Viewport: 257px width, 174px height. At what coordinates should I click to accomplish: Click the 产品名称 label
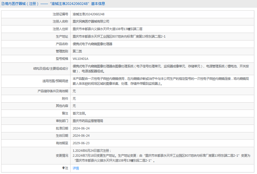pyautogui.click(x=62, y=44)
